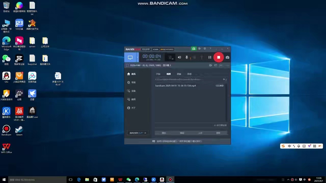Image resolution: width=326 pixels, height=183 pixels.
Task: Click the 播放 (Play) button below file list
Action: pos(164,133)
